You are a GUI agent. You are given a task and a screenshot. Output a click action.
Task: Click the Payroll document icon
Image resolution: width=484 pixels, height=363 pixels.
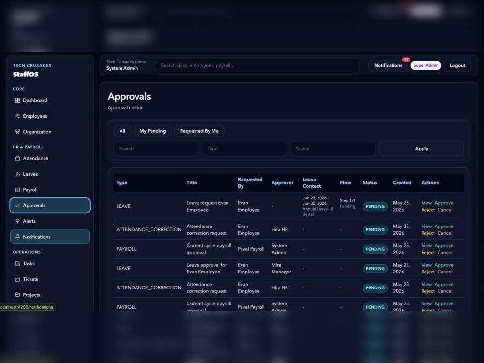pyautogui.click(x=17, y=190)
